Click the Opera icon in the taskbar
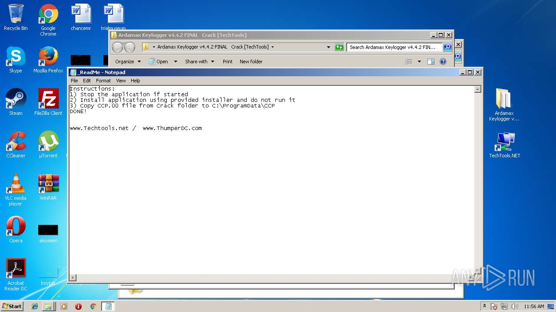The height and width of the screenshot is (312, 556). [78, 306]
